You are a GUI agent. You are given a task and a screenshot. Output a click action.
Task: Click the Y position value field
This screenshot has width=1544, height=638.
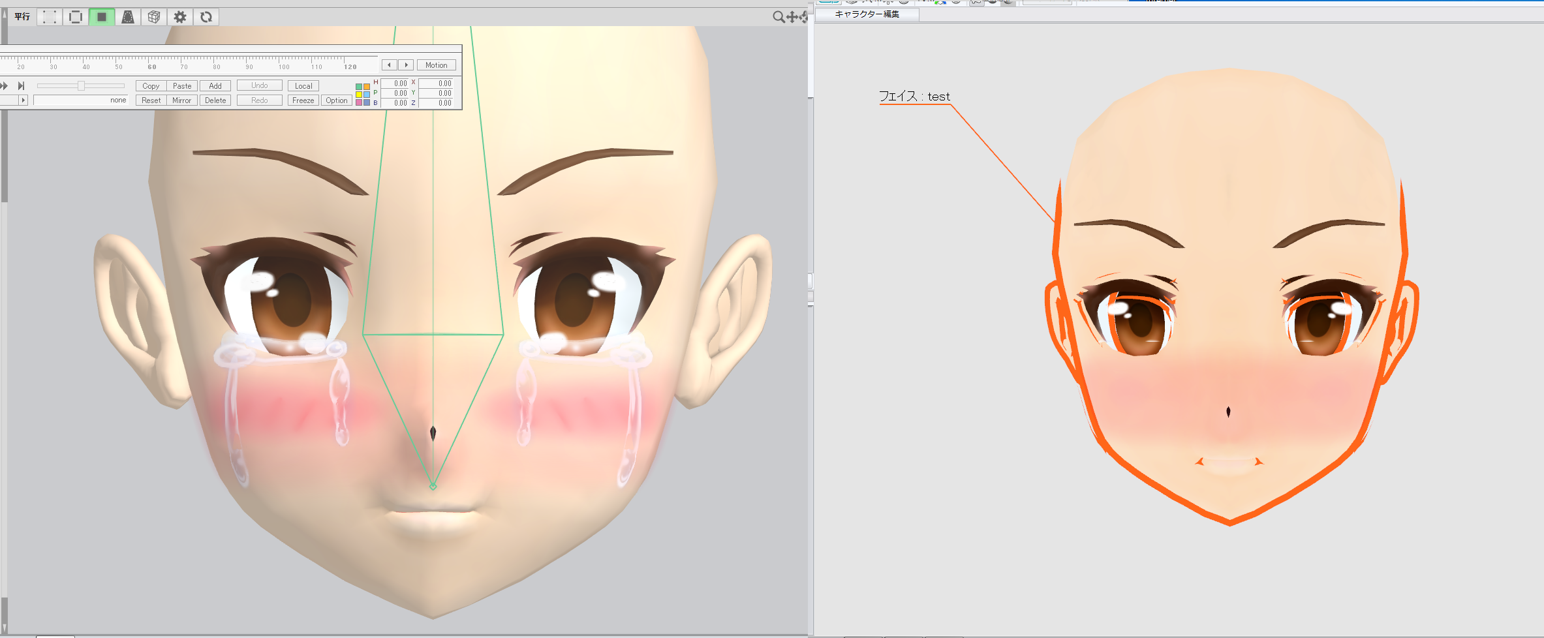436,93
